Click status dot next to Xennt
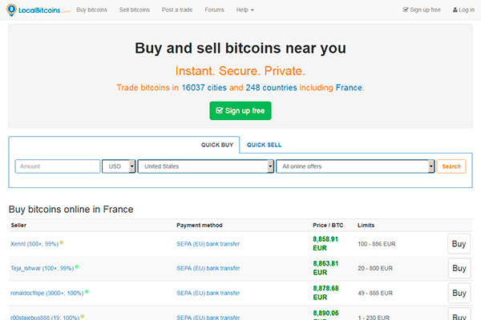This screenshot has width=481, height=320. (x=62, y=242)
